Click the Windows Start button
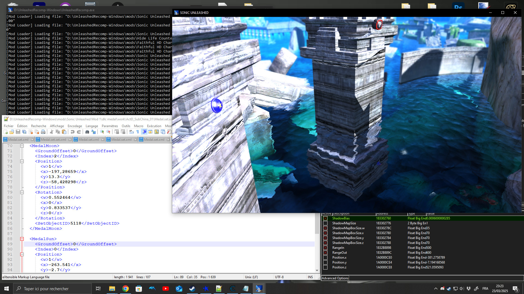The height and width of the screenshot is (294, 524). tap(7, 289)
